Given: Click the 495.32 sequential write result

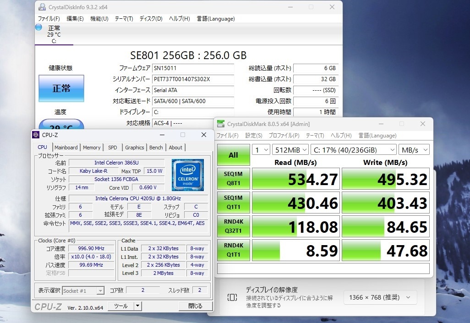Looking at the screenshot, I should pyautogui.click(x=385, y=179).
